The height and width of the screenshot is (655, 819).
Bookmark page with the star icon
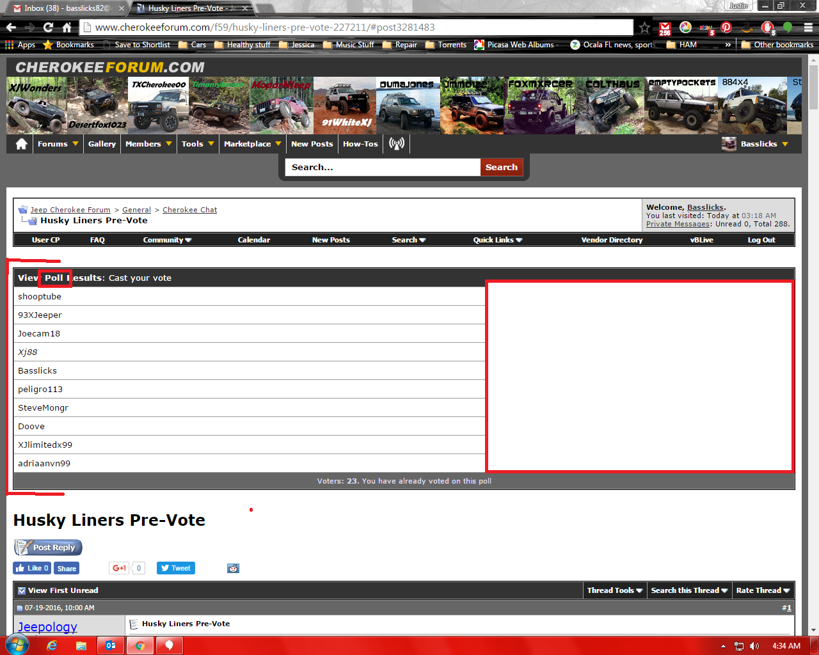click(x=644, y=28)
